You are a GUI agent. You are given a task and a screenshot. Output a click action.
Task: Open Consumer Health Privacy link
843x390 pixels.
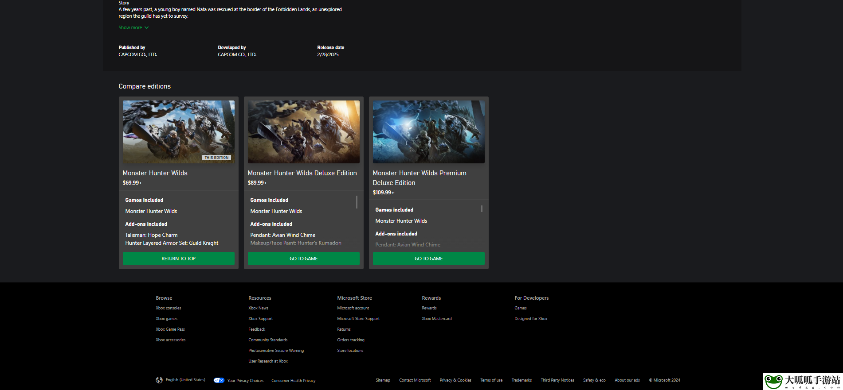click(x=294, y=381)
